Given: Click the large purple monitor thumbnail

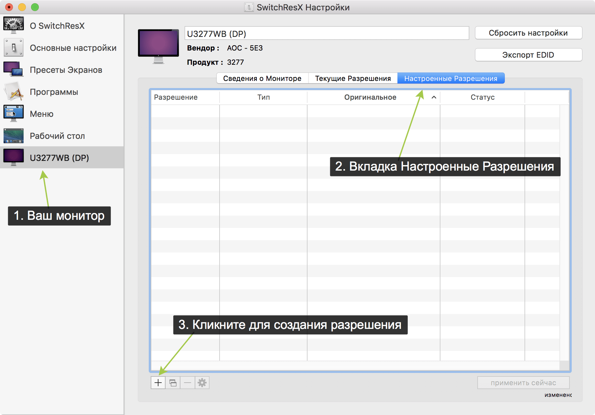Looking at the screenshot, I should pos(158,46).
